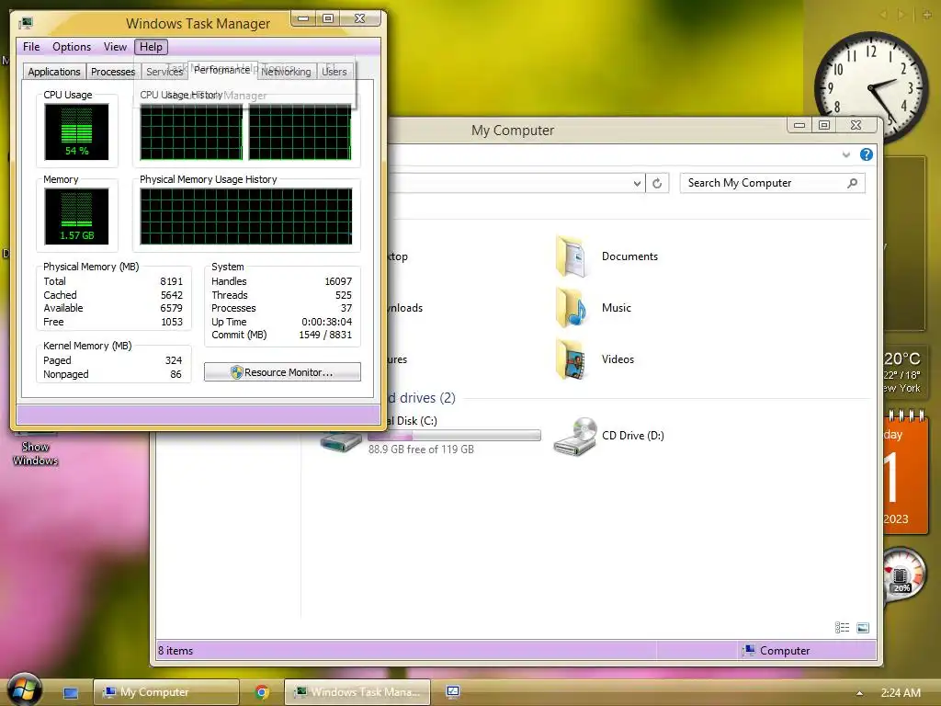The image size is (941, 706).
Task: Expand the address bar history dropdown
Action: [x=637, y=183]
